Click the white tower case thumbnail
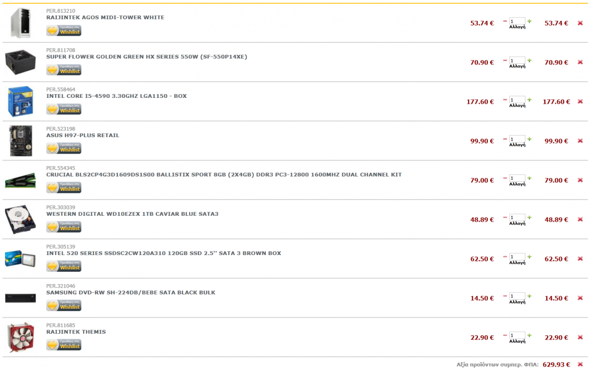 coord(21,23)
